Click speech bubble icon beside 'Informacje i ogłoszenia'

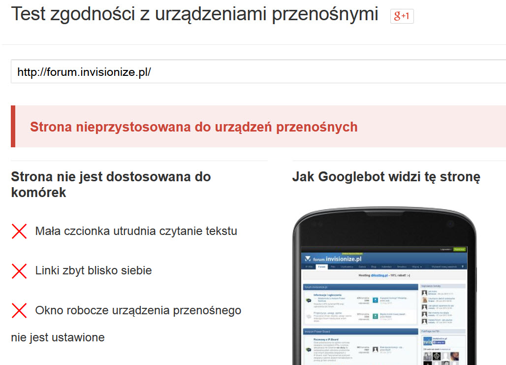pos(308,299)
